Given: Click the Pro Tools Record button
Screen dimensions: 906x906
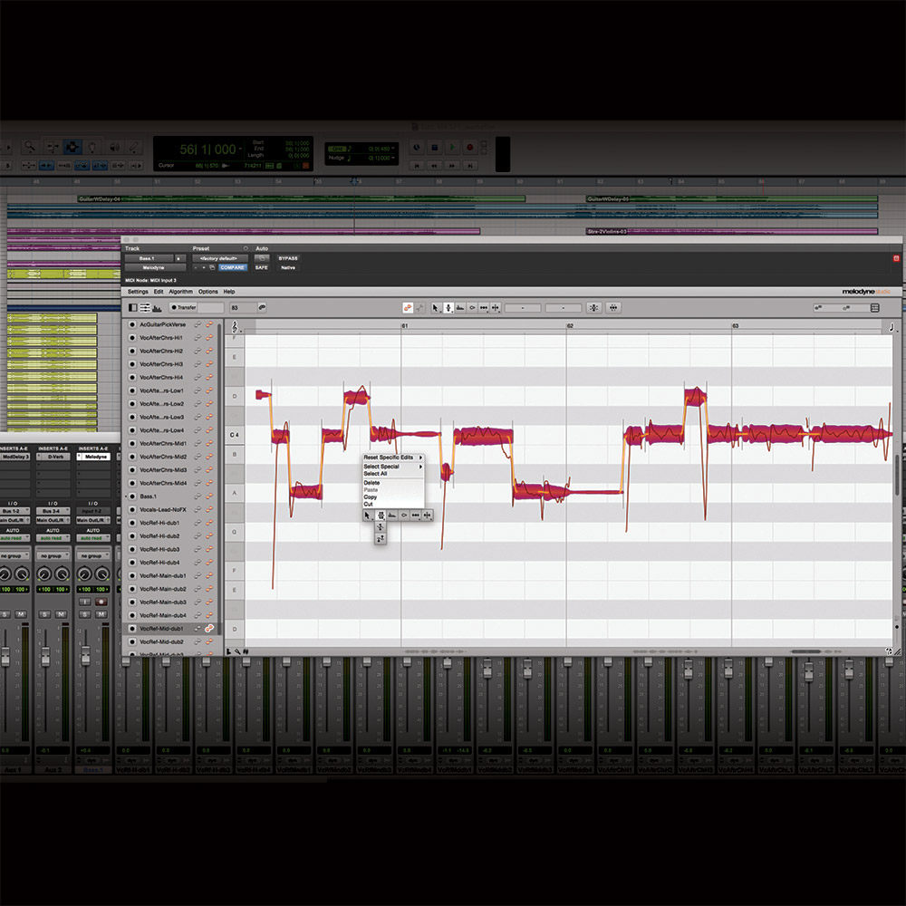Looking at the screenshot, I should point(469,148).
